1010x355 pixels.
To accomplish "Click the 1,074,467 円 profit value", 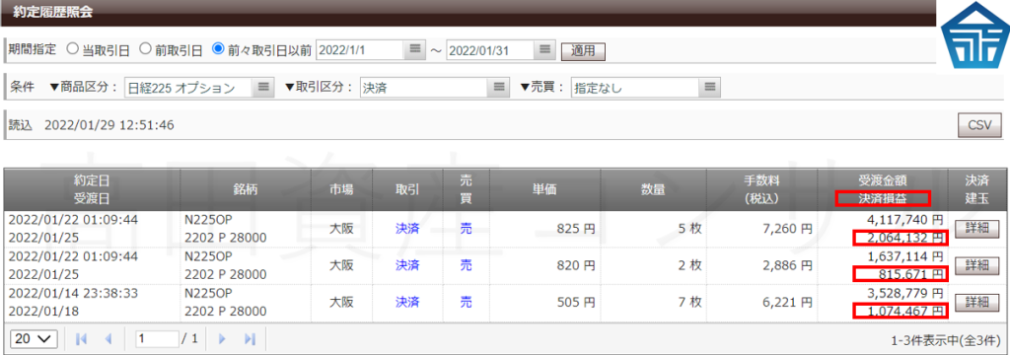I will (x=904, y=312).
